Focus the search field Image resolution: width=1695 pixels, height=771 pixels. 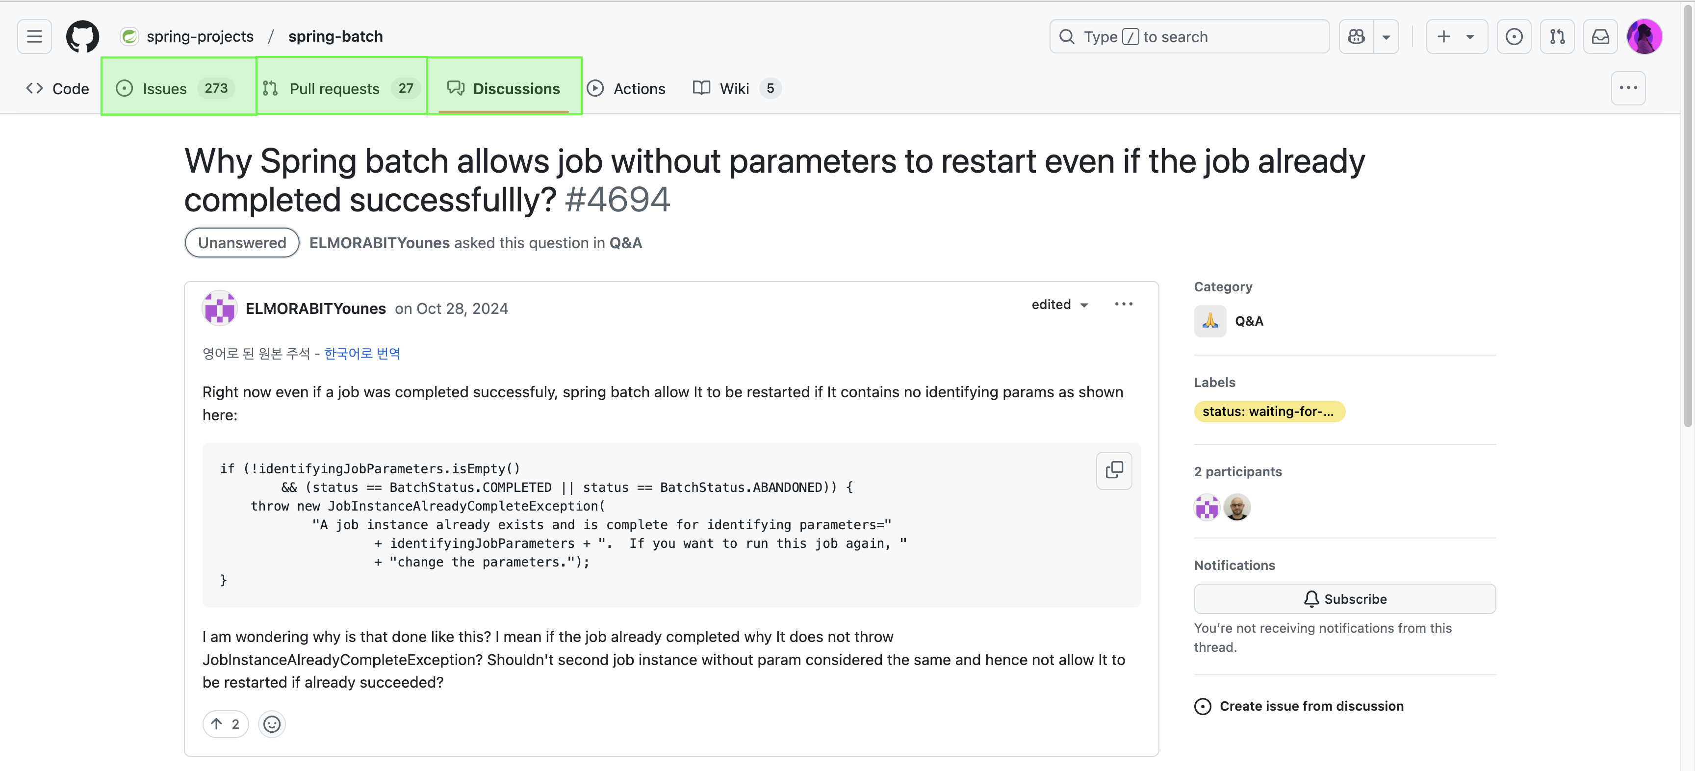(x=1189, y=36)
